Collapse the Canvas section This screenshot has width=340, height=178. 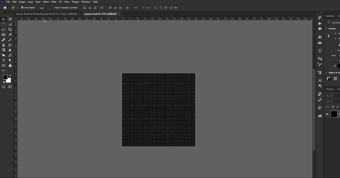coord(326,29)
